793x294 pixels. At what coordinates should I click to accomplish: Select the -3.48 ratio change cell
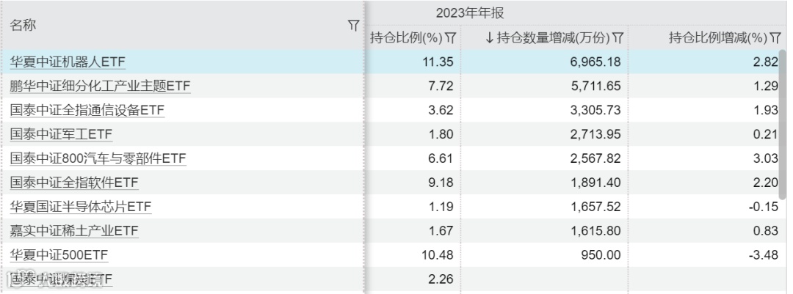tap(704, 255)
